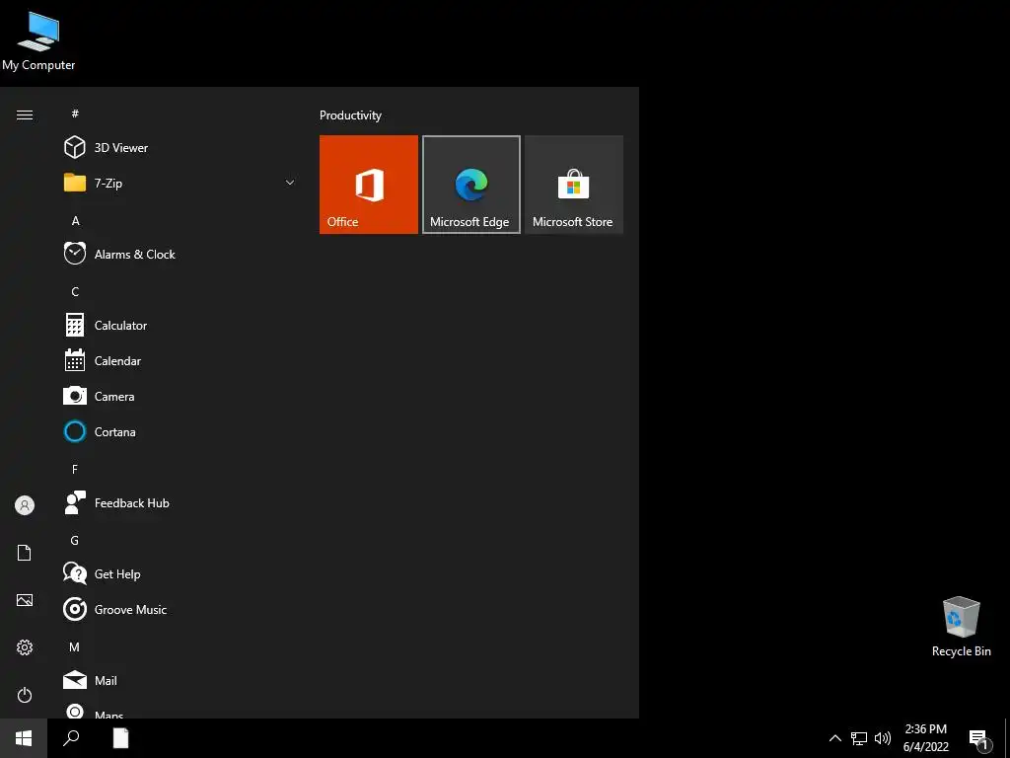Jump to the letter G index

[75, 540]
